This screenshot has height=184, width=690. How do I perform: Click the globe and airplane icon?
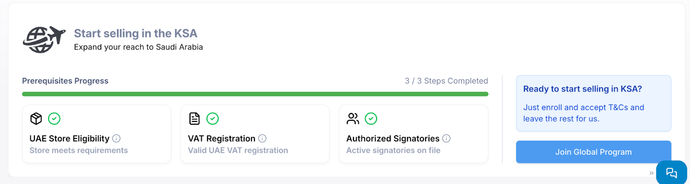(44, 39)
